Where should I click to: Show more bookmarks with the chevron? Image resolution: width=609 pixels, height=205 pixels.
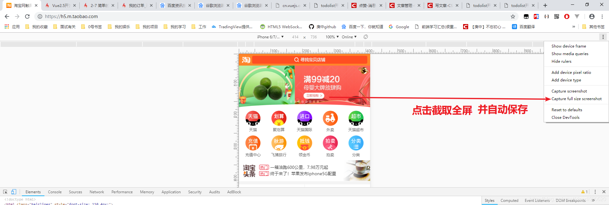point(573,27)
